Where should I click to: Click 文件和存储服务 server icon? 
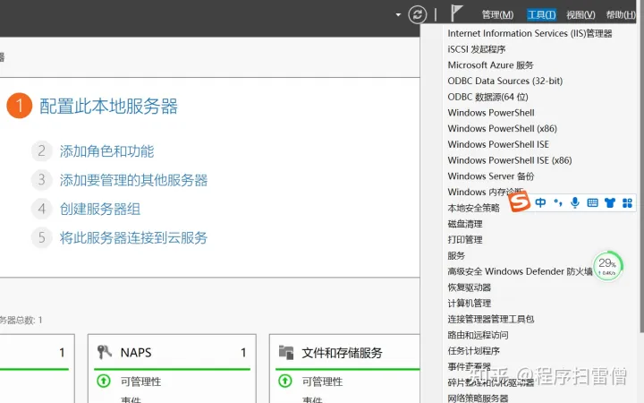point(286,353)
